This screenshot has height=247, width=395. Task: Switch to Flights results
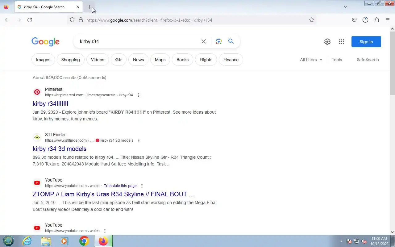click(206, 60)
